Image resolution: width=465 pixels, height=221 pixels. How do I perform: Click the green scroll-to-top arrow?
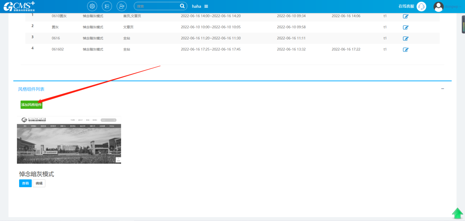(457, 214)
